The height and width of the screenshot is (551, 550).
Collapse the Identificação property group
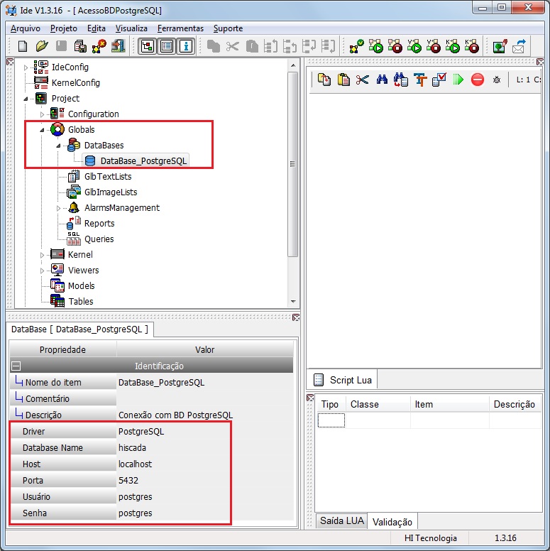coord(16,366)
